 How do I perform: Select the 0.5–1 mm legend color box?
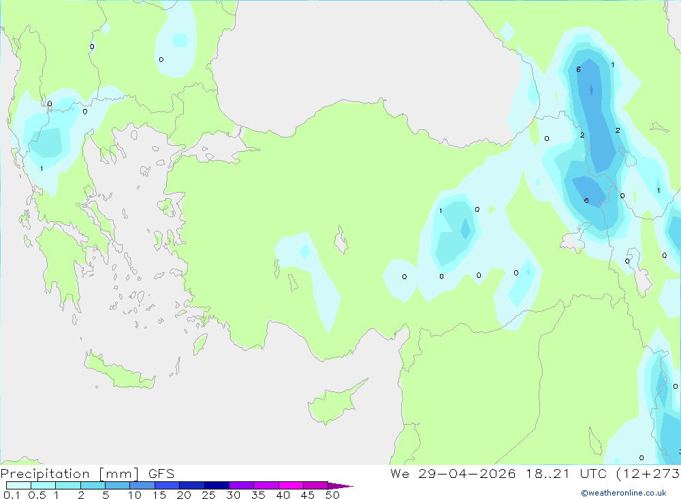coord(44,485)
